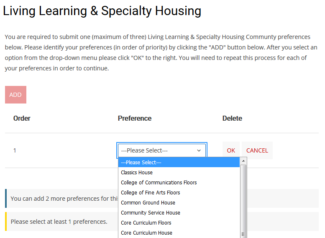This screenshot has width=325, height=238.
Task: Select the highlighted ---Please Select--- option
Action: pos(179,163)
